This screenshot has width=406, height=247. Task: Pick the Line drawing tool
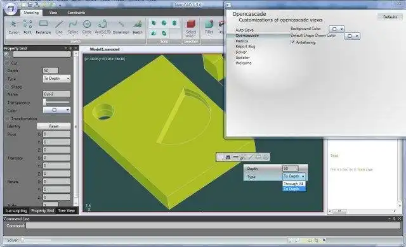[59, 27]
